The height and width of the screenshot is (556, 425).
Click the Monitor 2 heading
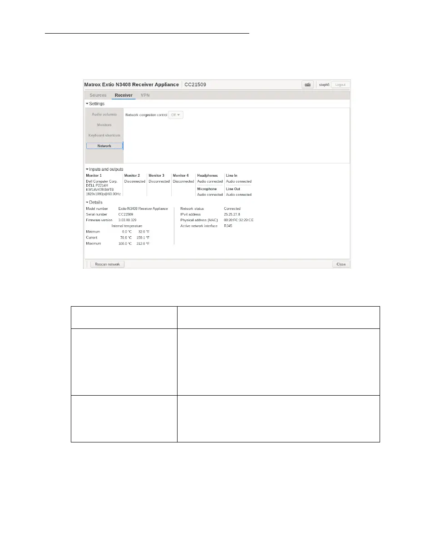(132, 175)
